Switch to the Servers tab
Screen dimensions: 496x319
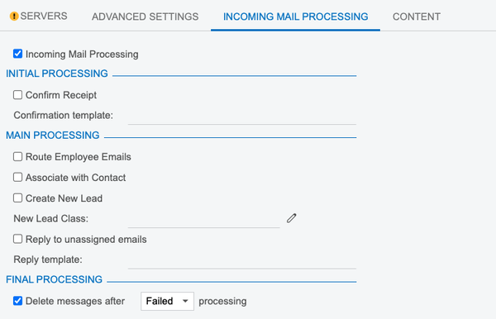[x=39, y=17]
